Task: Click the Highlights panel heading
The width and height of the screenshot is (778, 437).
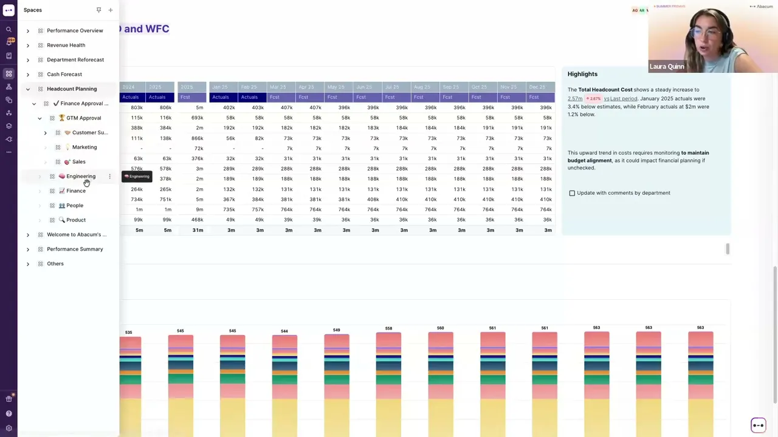Action: (x=582, y=74)
